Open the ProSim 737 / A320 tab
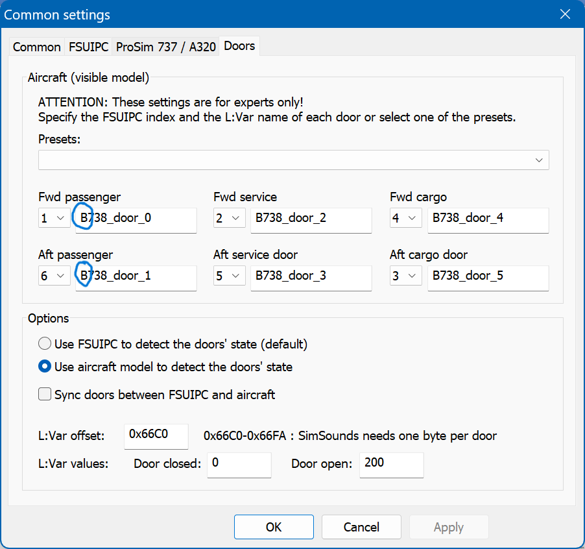585x549 pixels. coord(165,47)
